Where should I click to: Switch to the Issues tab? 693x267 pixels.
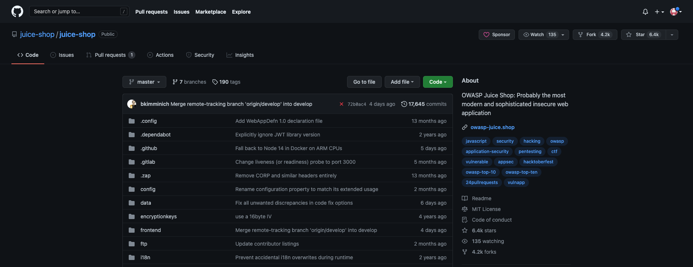tap(62, 55)
